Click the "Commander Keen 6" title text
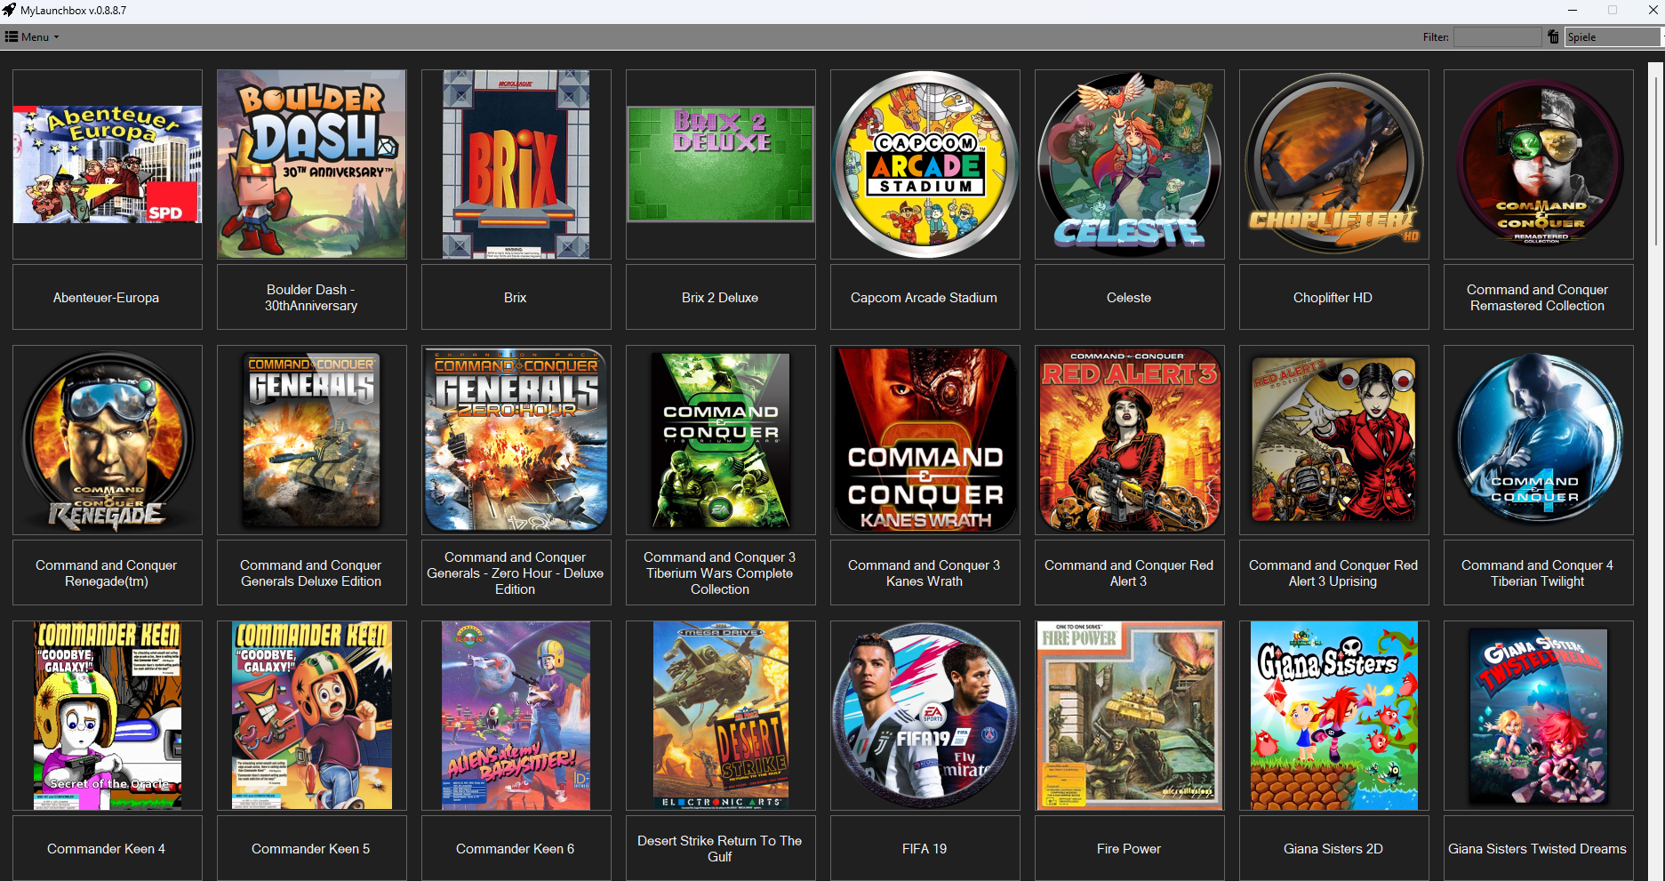The width and height of the screenshot is (1665, 881). point(516,849)
